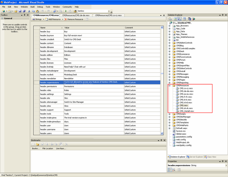The width and height of the screenshot is (228, 177).
Task: Start debugging with the green play icon
Action: tap(66, 11)
